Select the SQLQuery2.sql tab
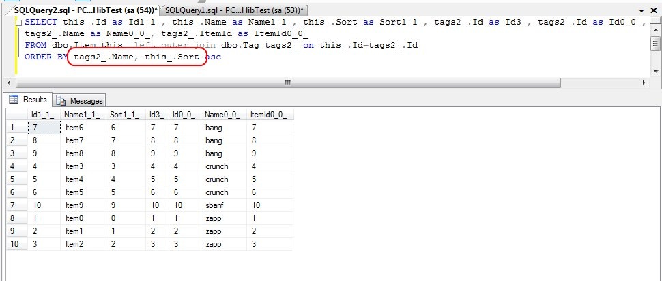 [85, 10]
